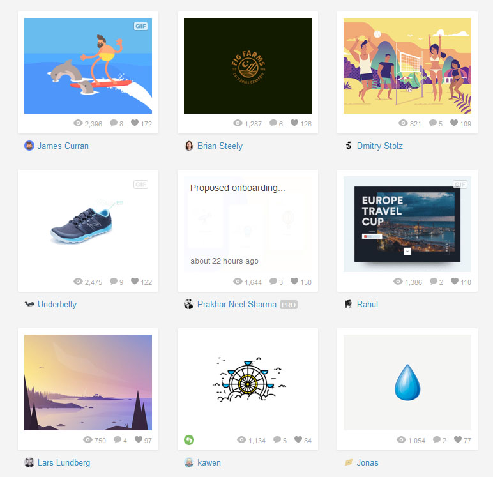Click the views eye icon showing 2,475
Image resolution: width=493 pixels, height=477 pixels.
click(x=78, y=281)
